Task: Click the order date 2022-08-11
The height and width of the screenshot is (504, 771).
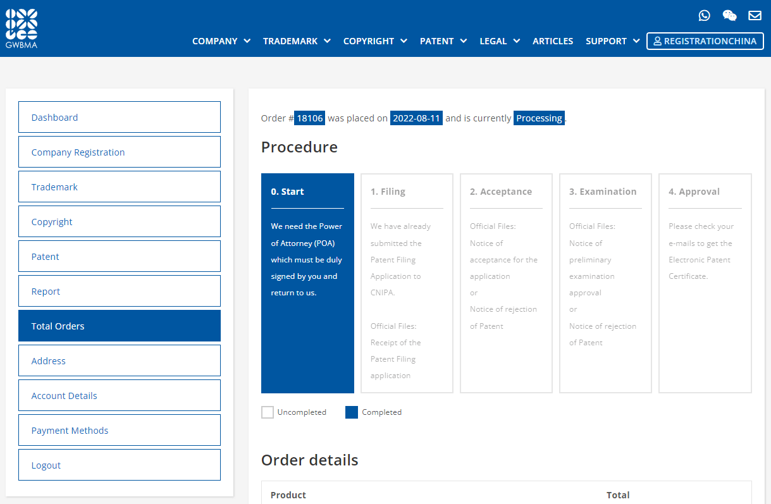Action: tap(416, 118)
